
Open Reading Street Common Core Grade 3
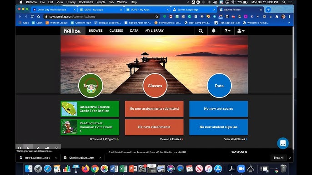point(90,127)
